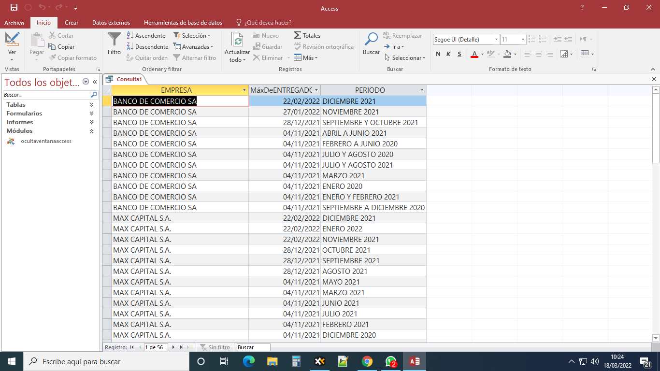Click the Buscar magnifier icon in ribbon
The image size is (660, 371).
point(371,40)
